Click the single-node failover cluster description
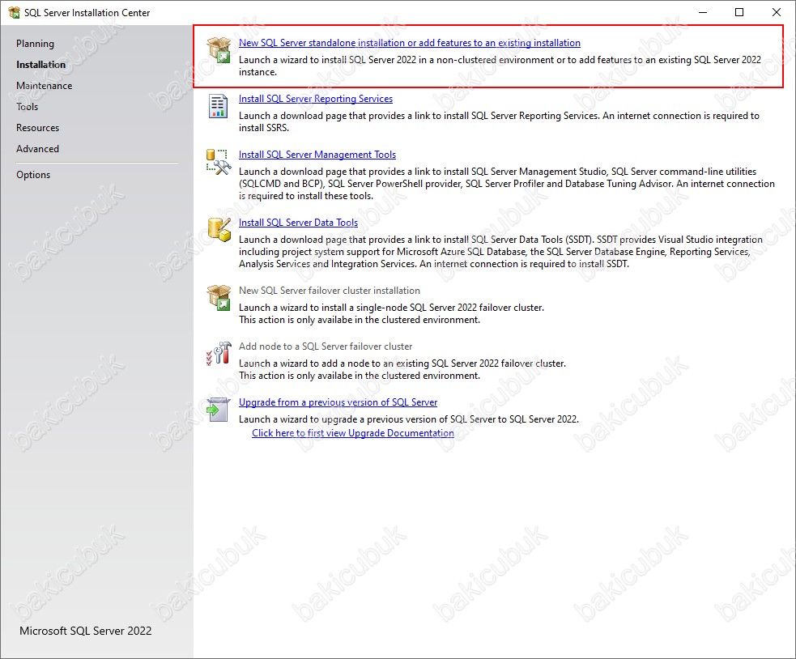 pos(391,314)
